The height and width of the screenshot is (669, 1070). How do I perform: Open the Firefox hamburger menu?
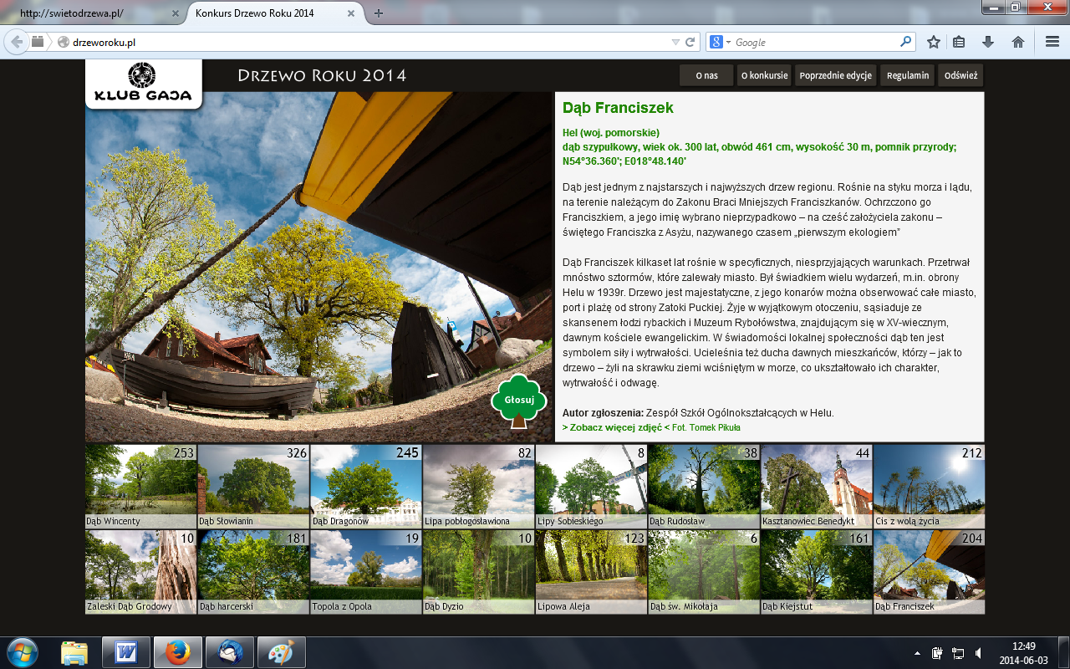(x=1052, y=42)
